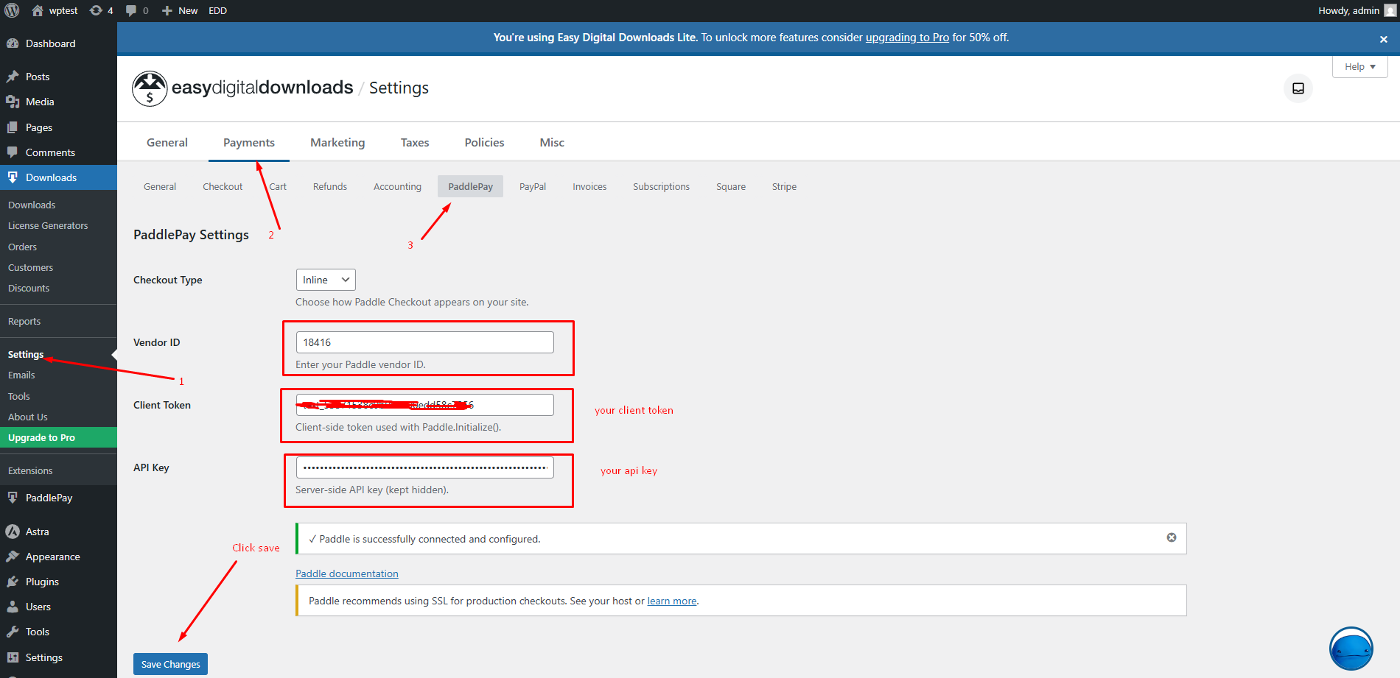Click the Easy Digital Downloads logo icon
The height and width of the screenshot is (678, 1400).
(150, 88)
